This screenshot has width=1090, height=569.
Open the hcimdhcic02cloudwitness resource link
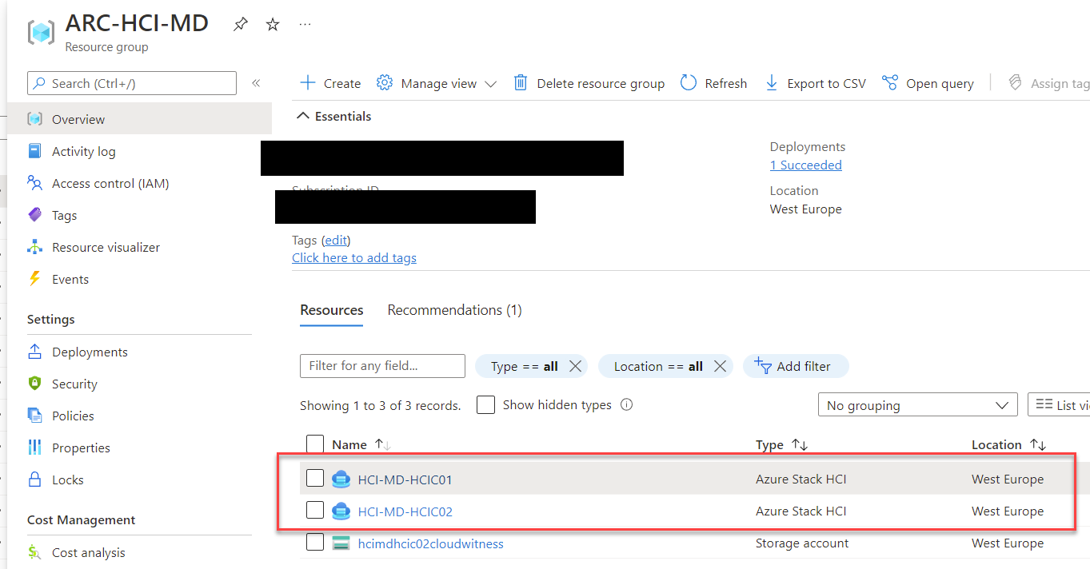(x=430, y=543)
